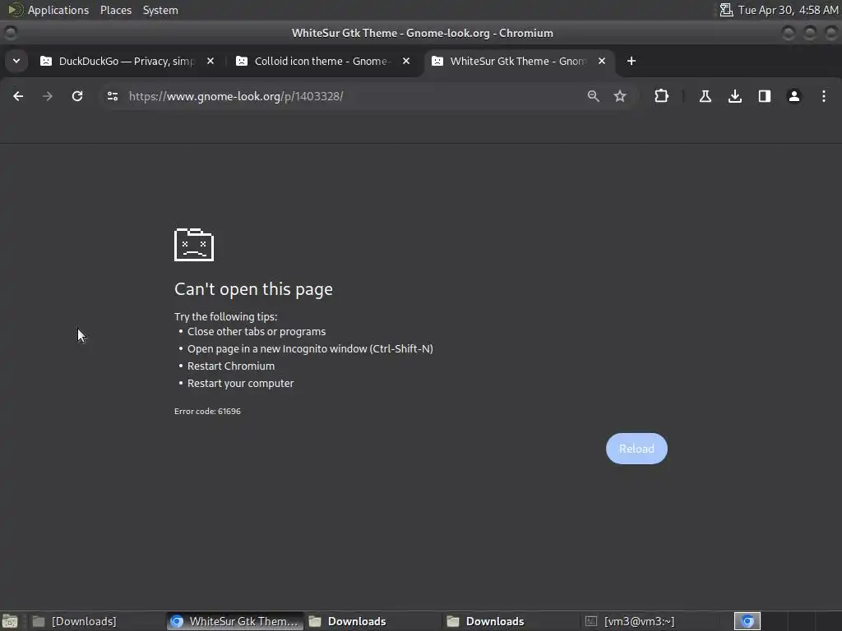
Task: Click the 'Error code: 61696' text
Action: (207, 411)
